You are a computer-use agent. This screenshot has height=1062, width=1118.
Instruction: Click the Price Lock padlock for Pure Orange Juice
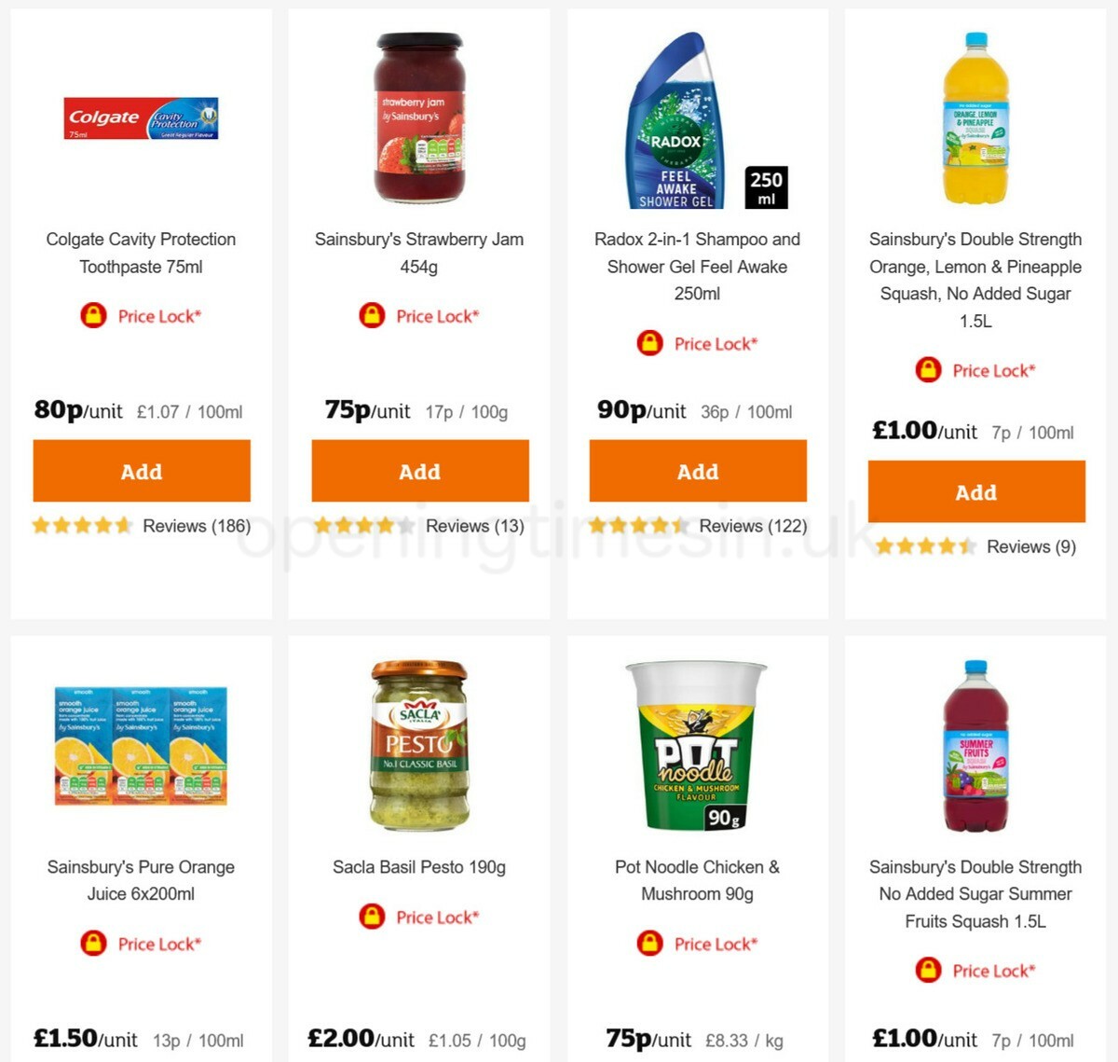tap(92, 943)
